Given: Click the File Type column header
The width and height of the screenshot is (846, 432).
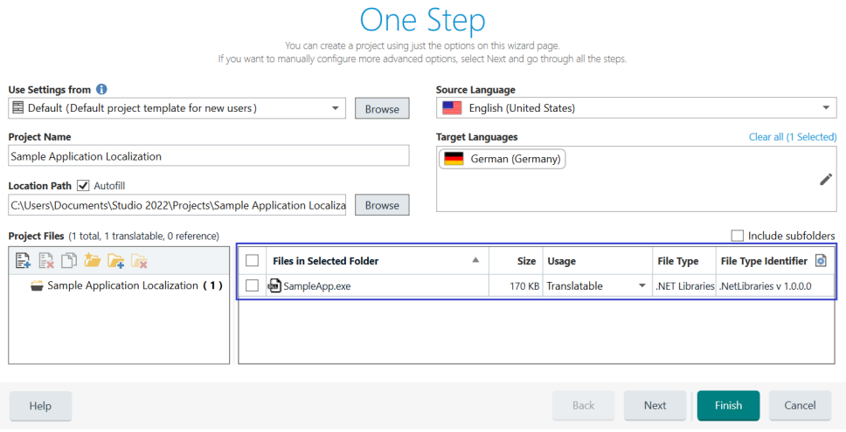Looking at the screenshot, I should 684,261.
